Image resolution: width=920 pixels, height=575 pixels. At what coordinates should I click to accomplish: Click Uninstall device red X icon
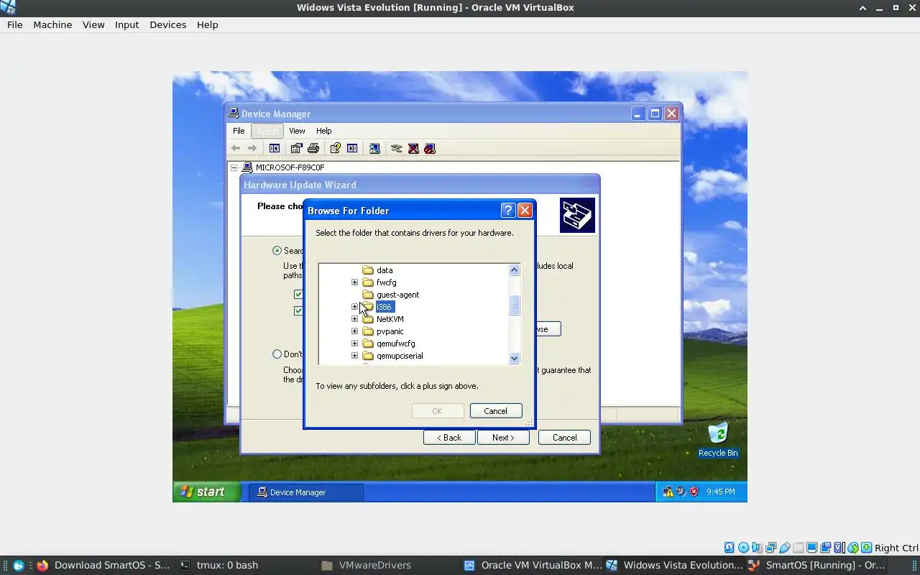413,148
